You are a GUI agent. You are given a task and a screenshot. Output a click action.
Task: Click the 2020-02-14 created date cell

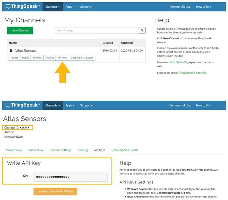(x=110, y=51)
